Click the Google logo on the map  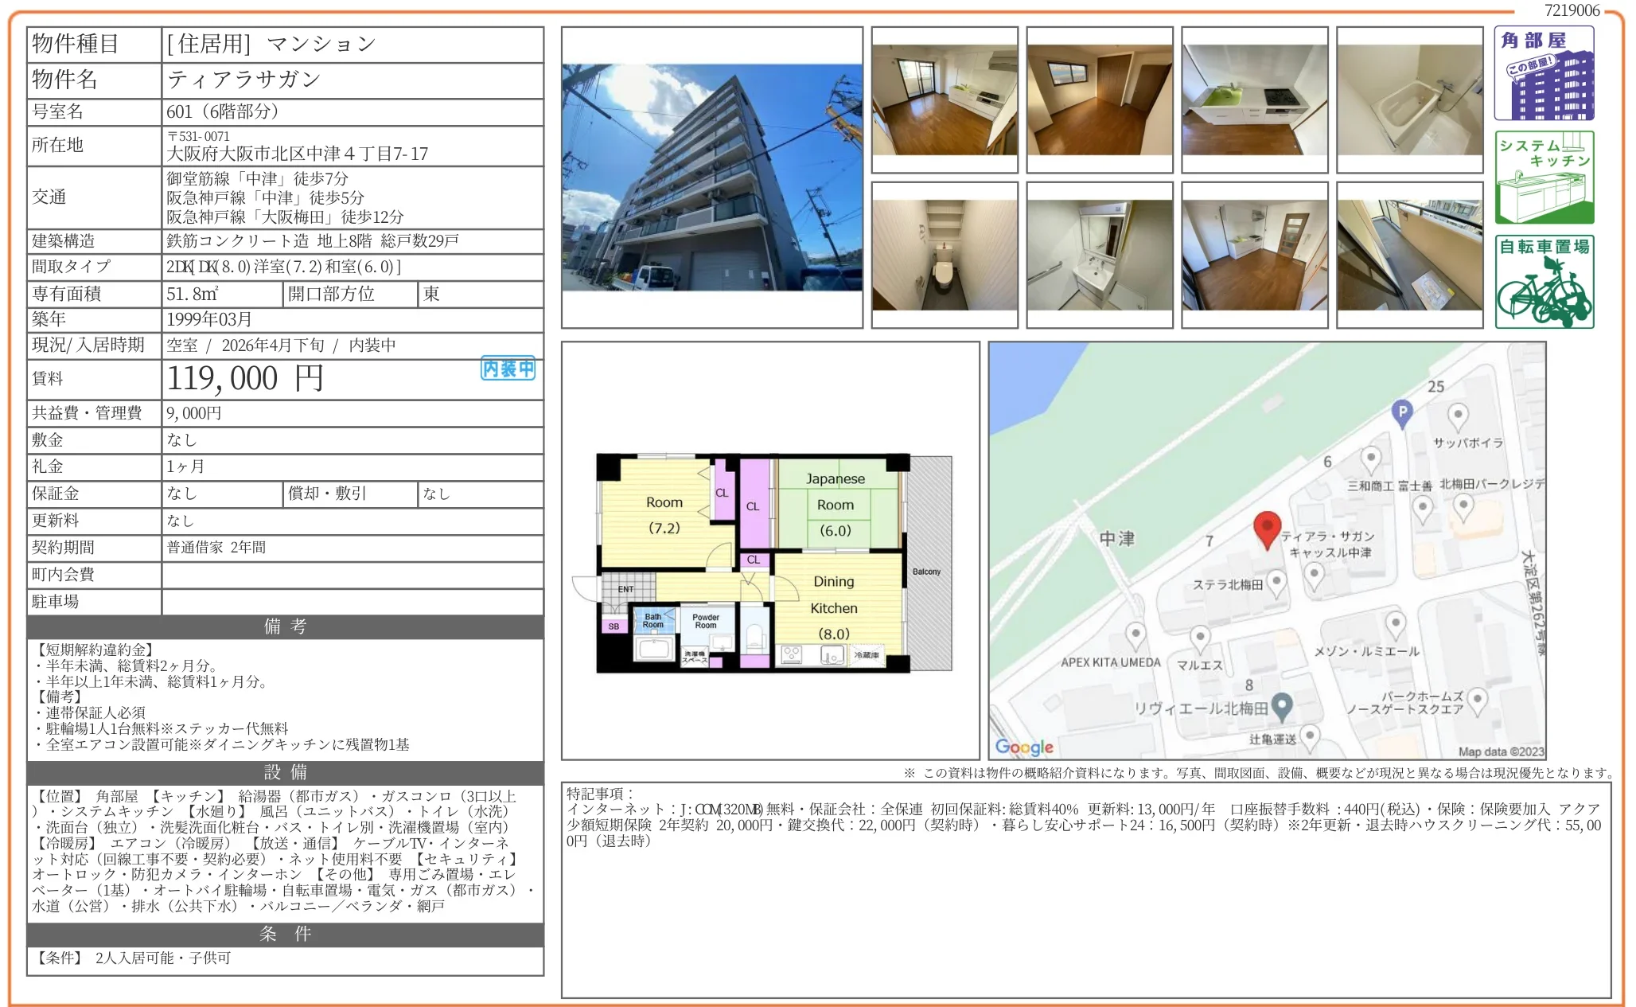coord(1023,747)
